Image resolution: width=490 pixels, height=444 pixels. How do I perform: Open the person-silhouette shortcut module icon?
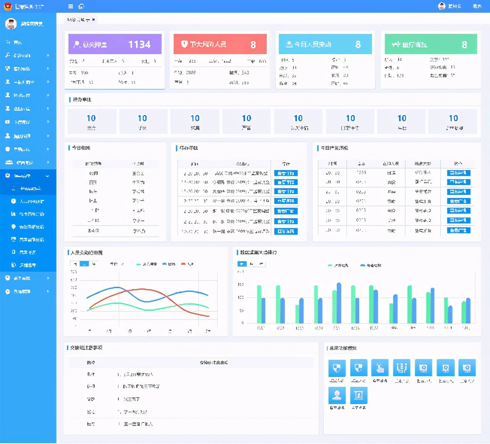pyautogui.click(x=337, y=395)
